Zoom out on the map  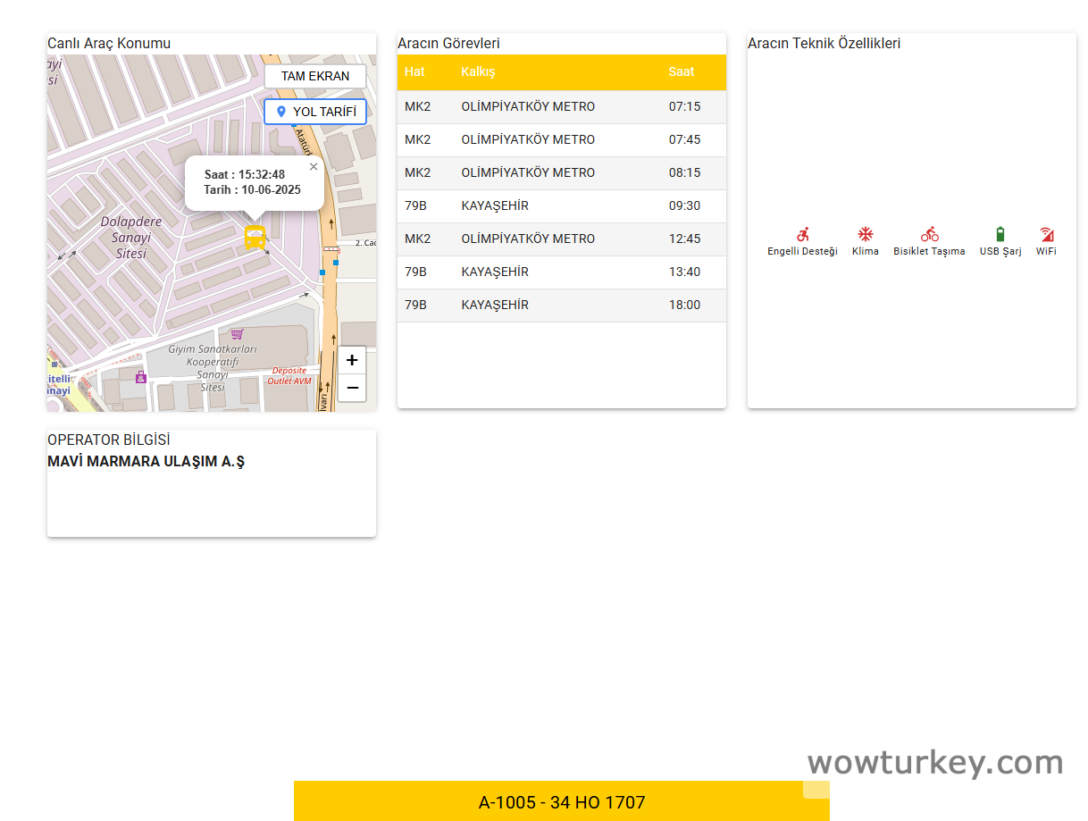[x=352, y=388]
